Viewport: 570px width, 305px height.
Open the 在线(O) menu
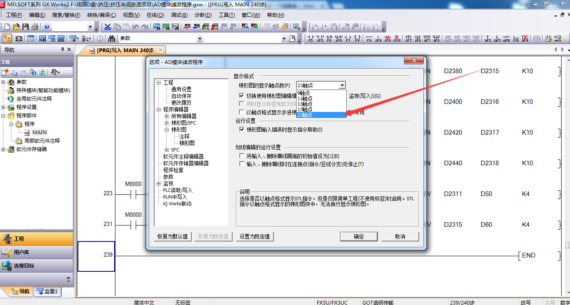coord(155,15)
